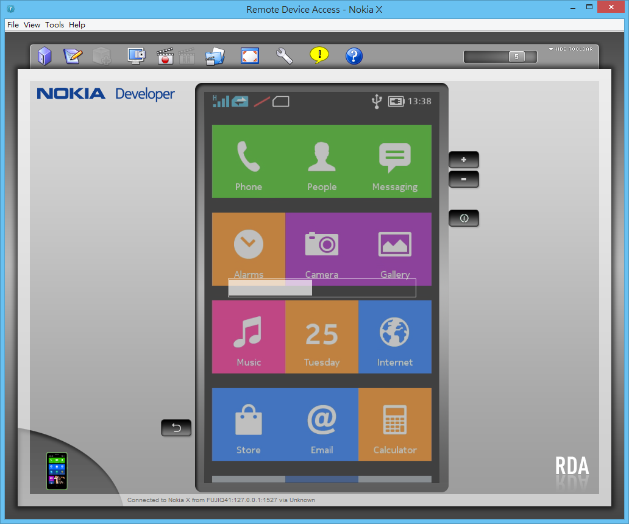
Task: Open the Messaging tile
Action: (x=395, y=161)
